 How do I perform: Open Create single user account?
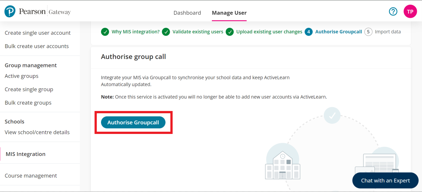[38, 33]
